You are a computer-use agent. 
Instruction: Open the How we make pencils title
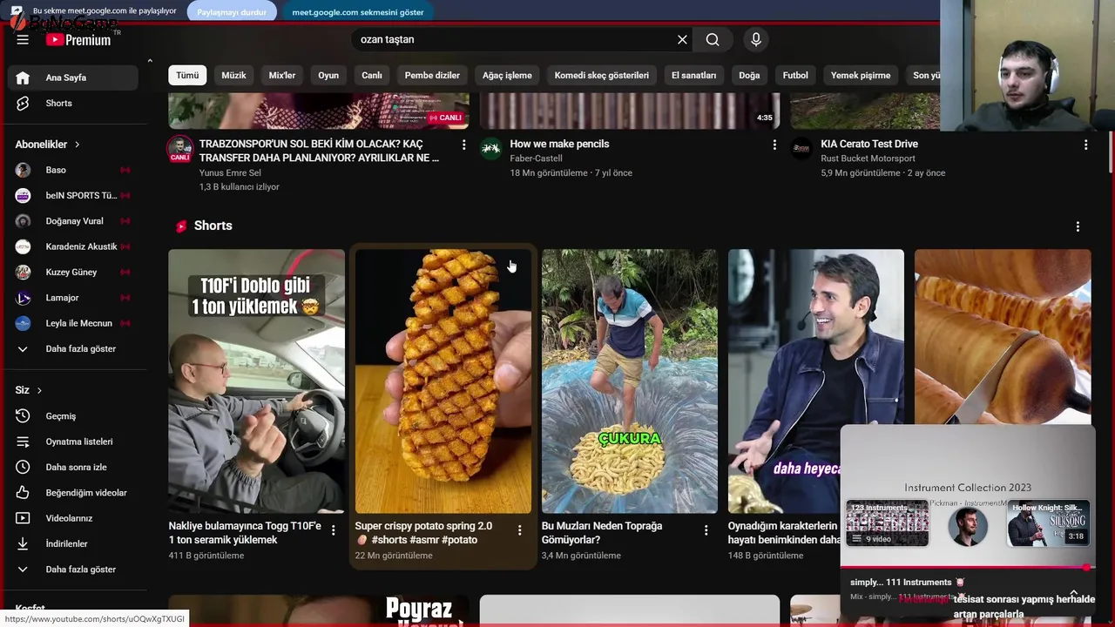pos(559,144)
